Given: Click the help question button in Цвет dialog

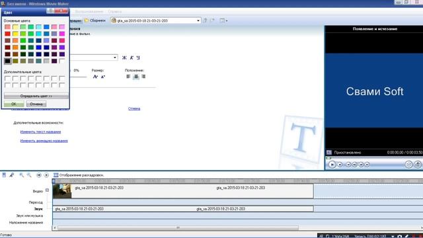Looking at the screenshot, I should 50,11.
